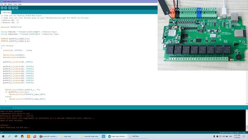Click the pcf8574_1.pinMode(P0, INPUT) line

(x=18, y=62)
